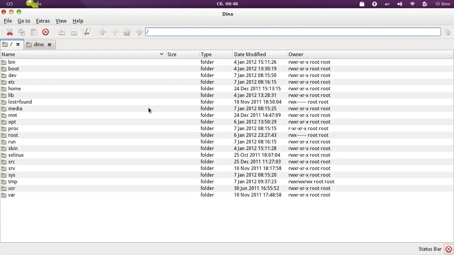Select the "var" folder name
The height and width of the screenshot is (255, 454).
click(x=12, y=195)
